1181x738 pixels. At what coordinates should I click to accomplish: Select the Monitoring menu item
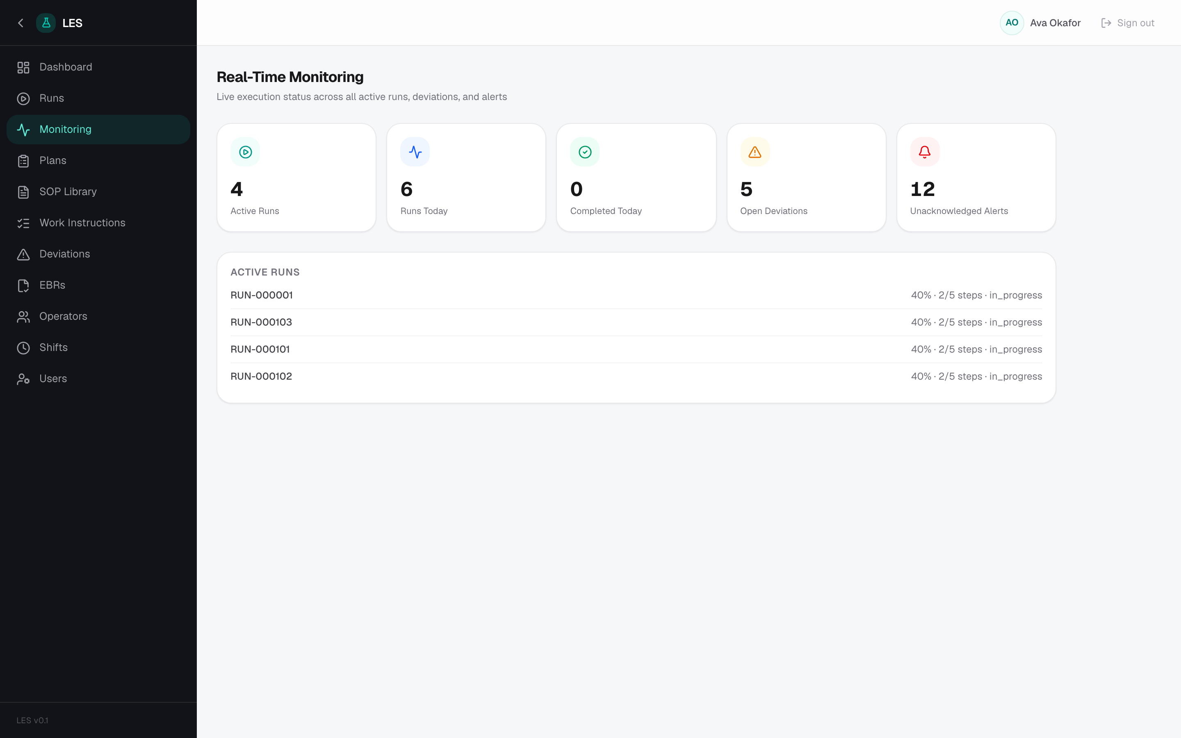(98, 129)
